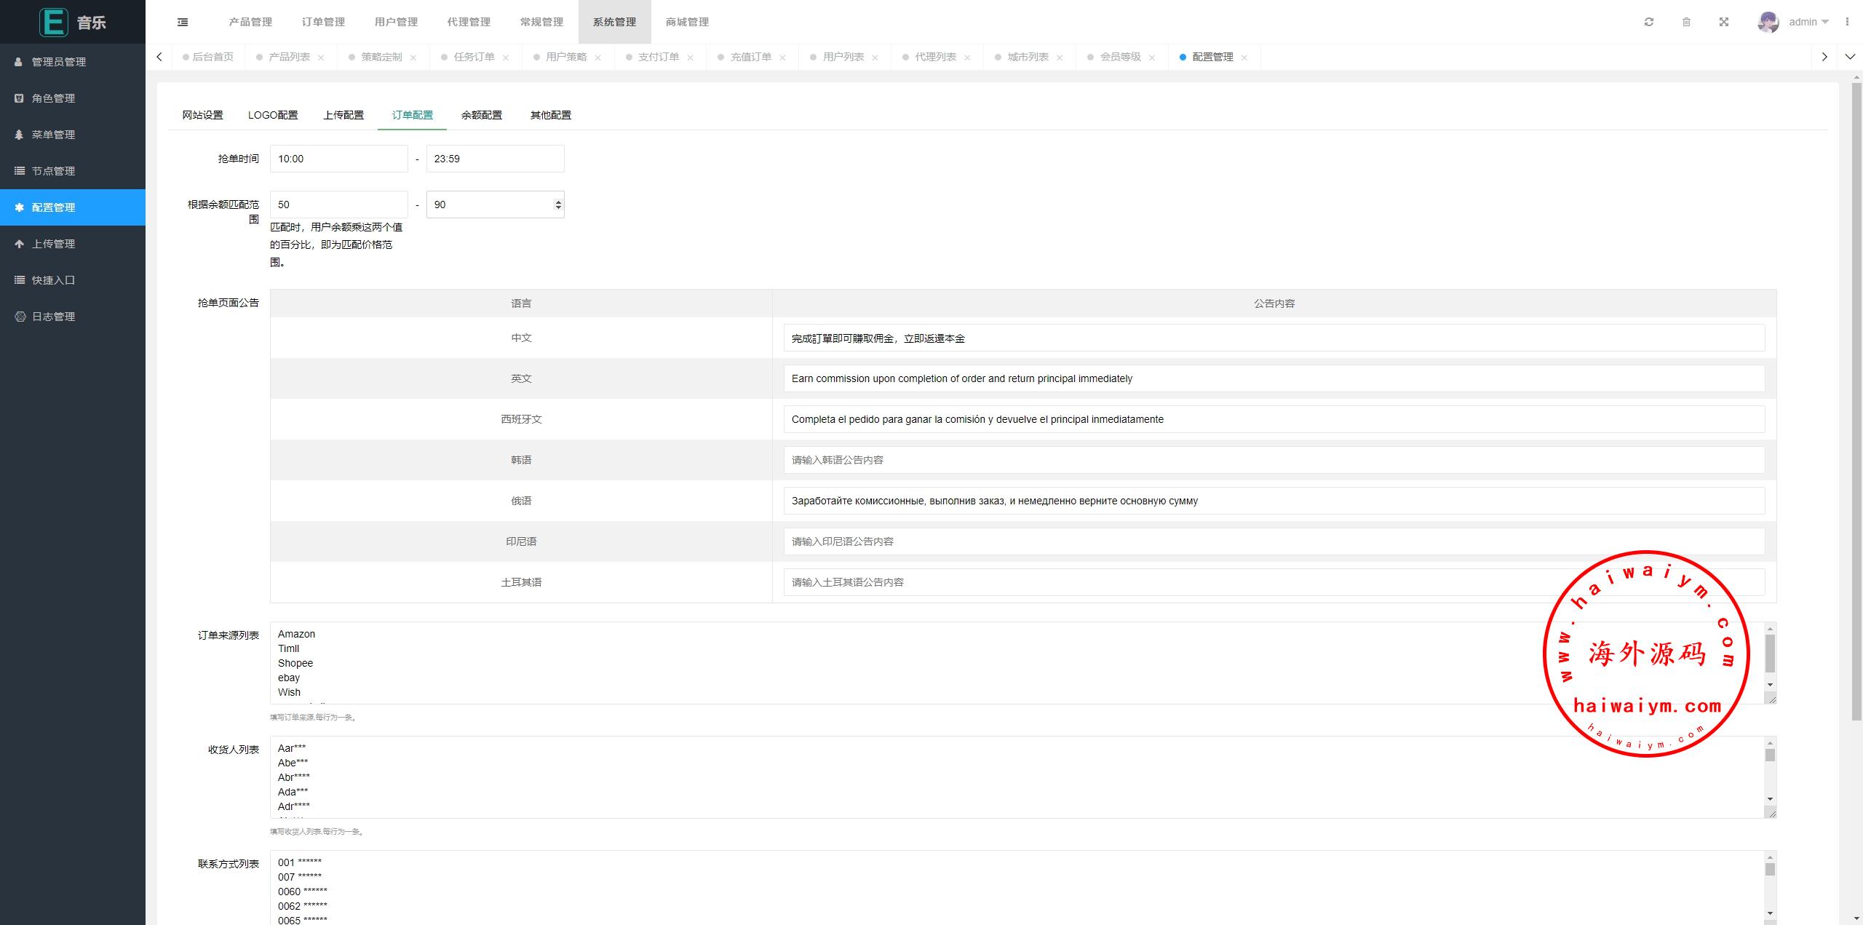Close the 会员等级 tab
The width and height of the screenshot is (1863, 925).
(x=1152, y=57)
